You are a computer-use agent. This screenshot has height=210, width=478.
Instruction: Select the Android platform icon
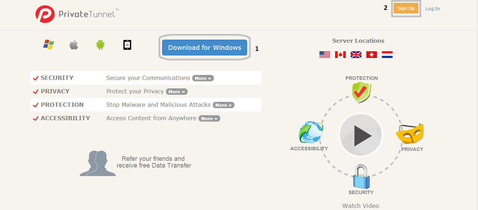point(100,45)
